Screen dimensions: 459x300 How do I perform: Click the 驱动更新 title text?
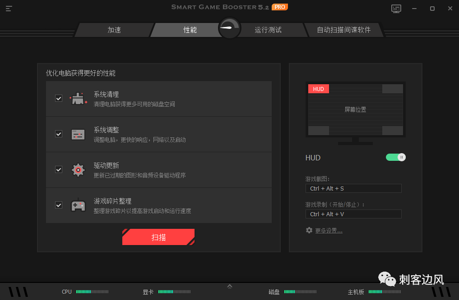coord(106,166)
